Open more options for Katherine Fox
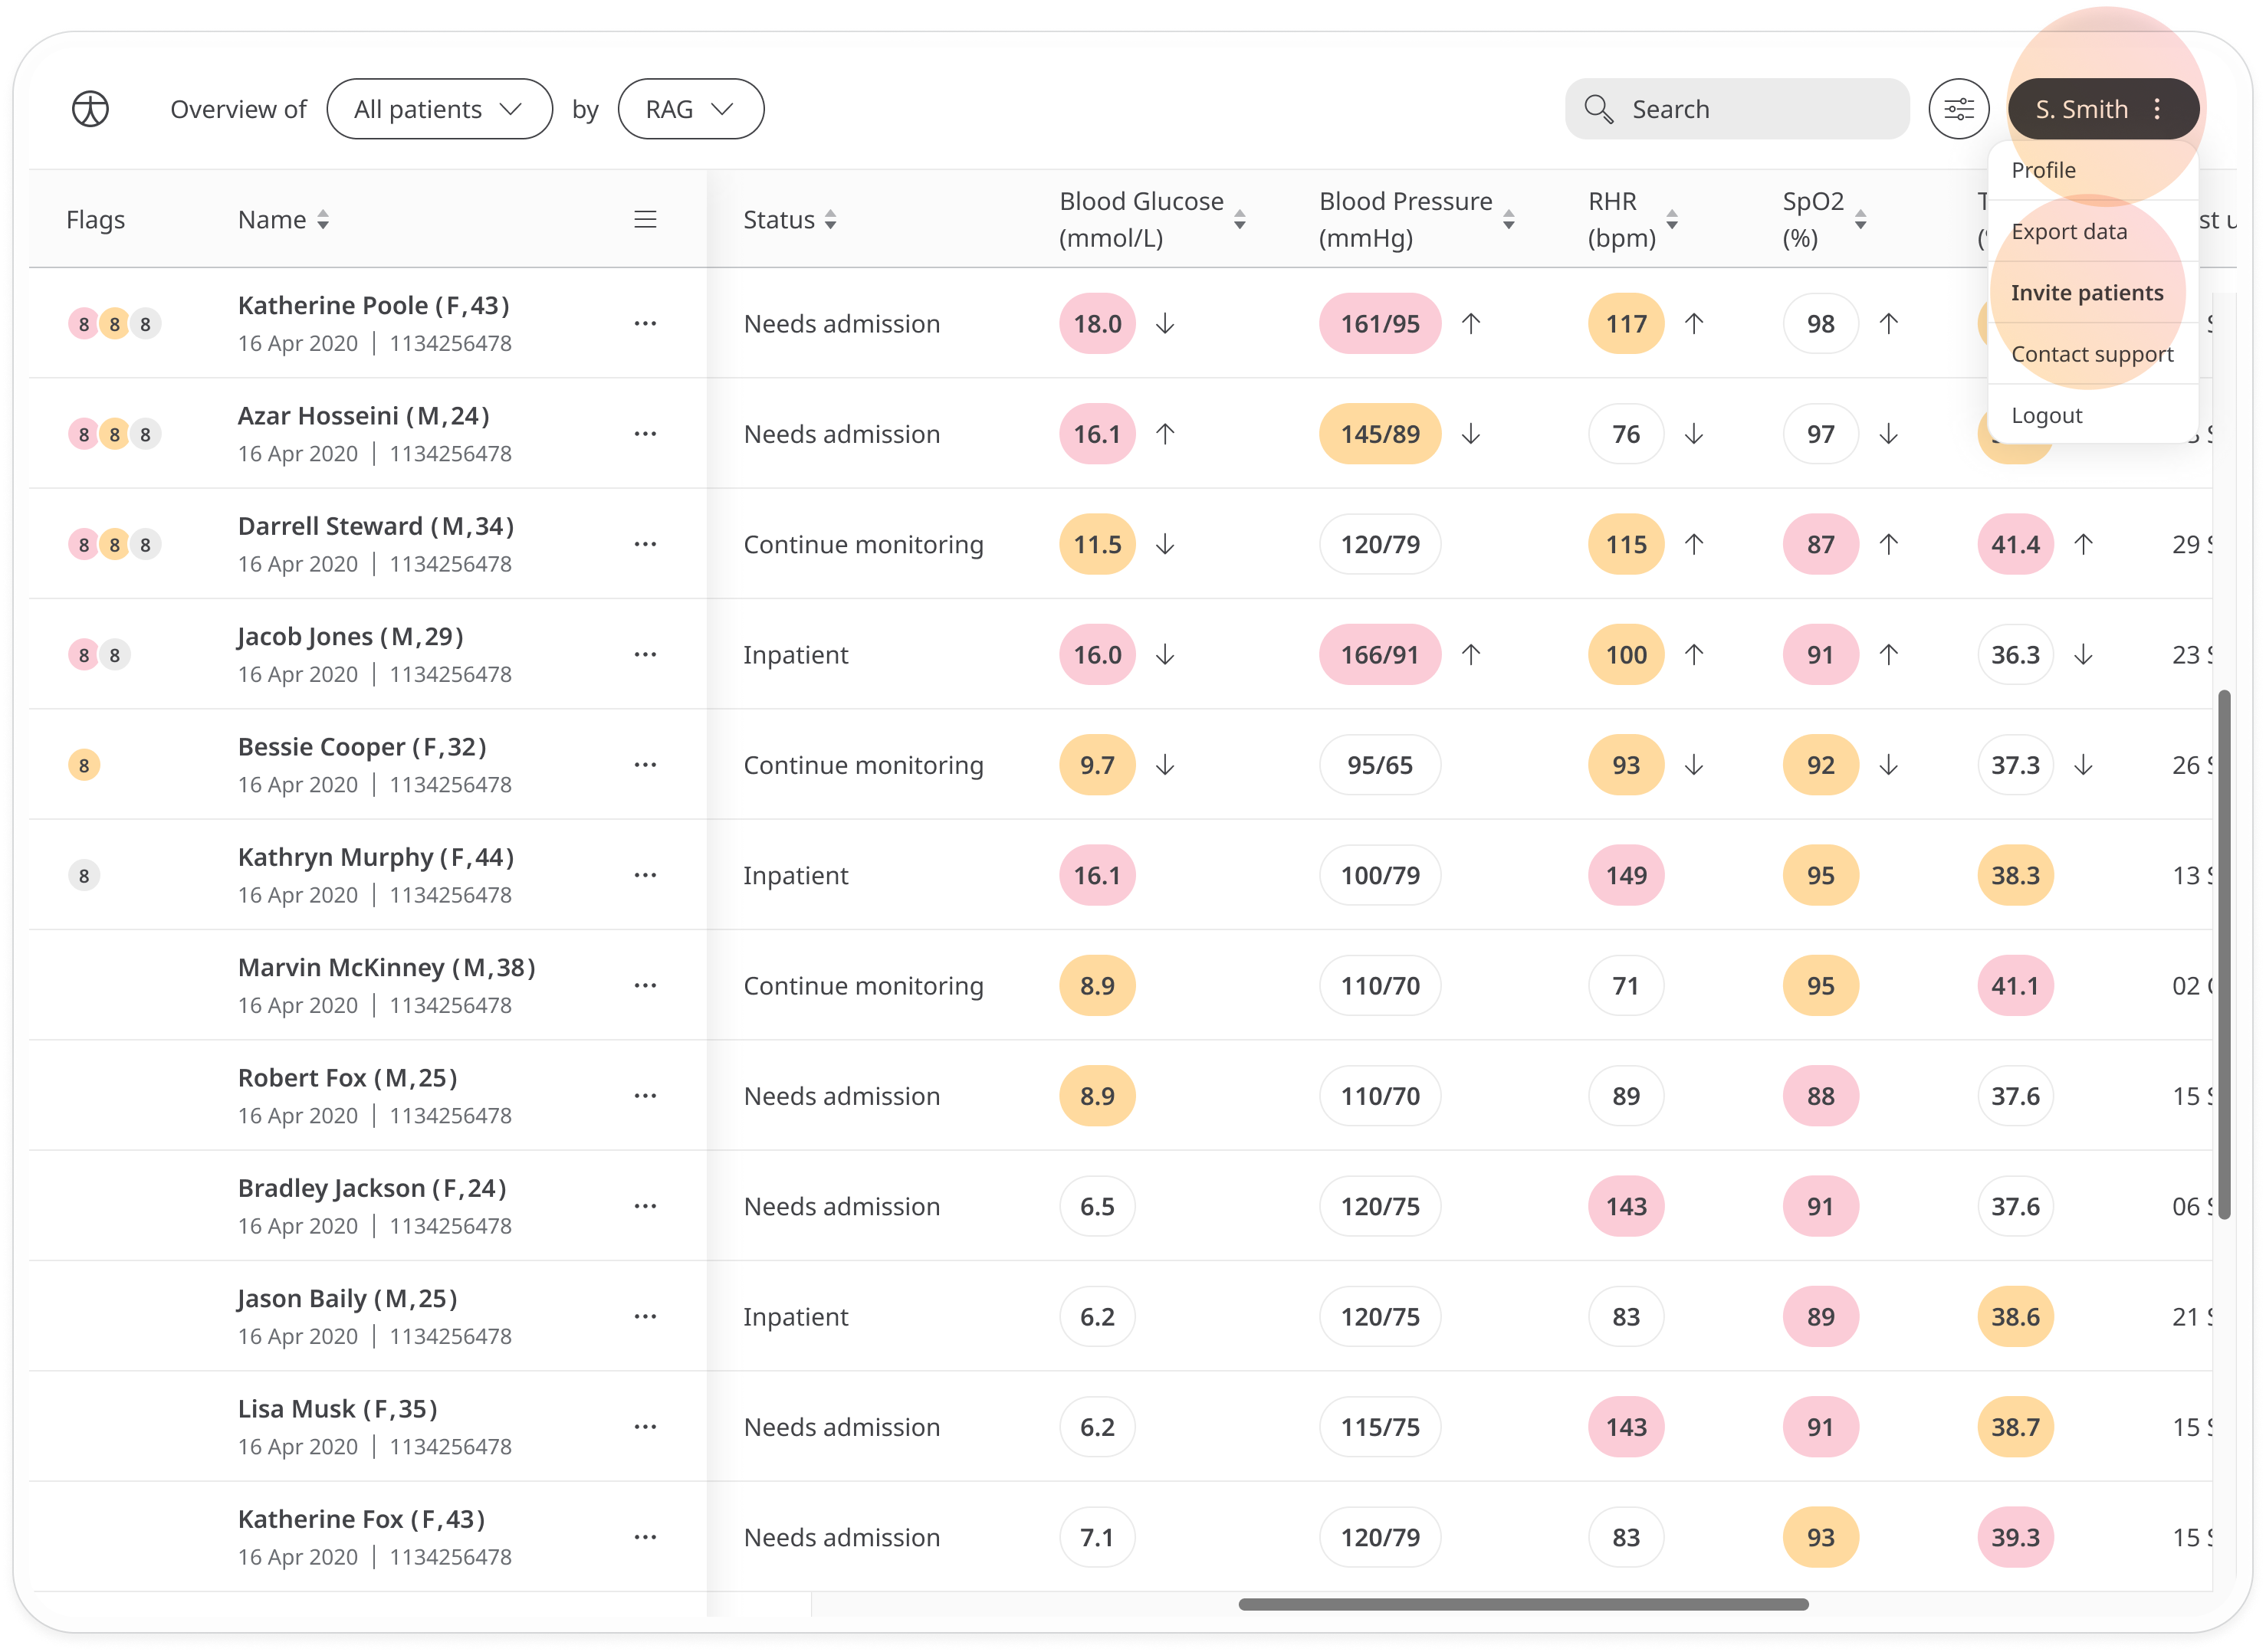This screenshot has height=1652, width=2266. tap(645, 1537)
